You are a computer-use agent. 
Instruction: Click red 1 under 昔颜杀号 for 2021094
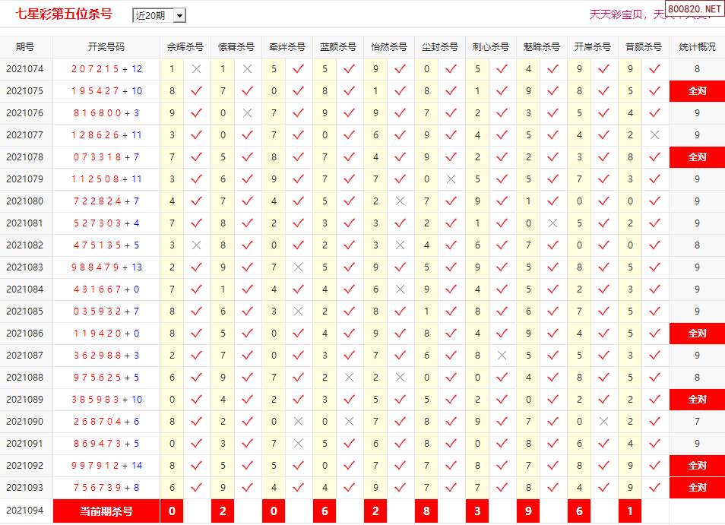[x=630, y=511]
